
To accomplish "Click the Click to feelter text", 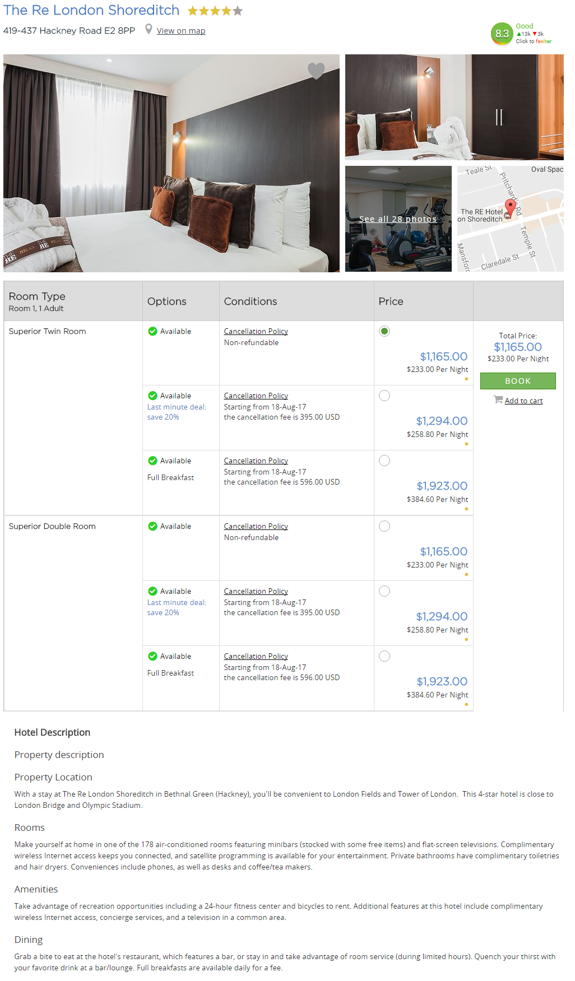I will tap(534, 41).
